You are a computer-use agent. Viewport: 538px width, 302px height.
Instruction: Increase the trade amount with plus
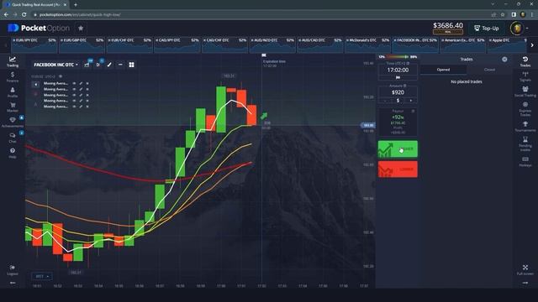click(411, 101)
